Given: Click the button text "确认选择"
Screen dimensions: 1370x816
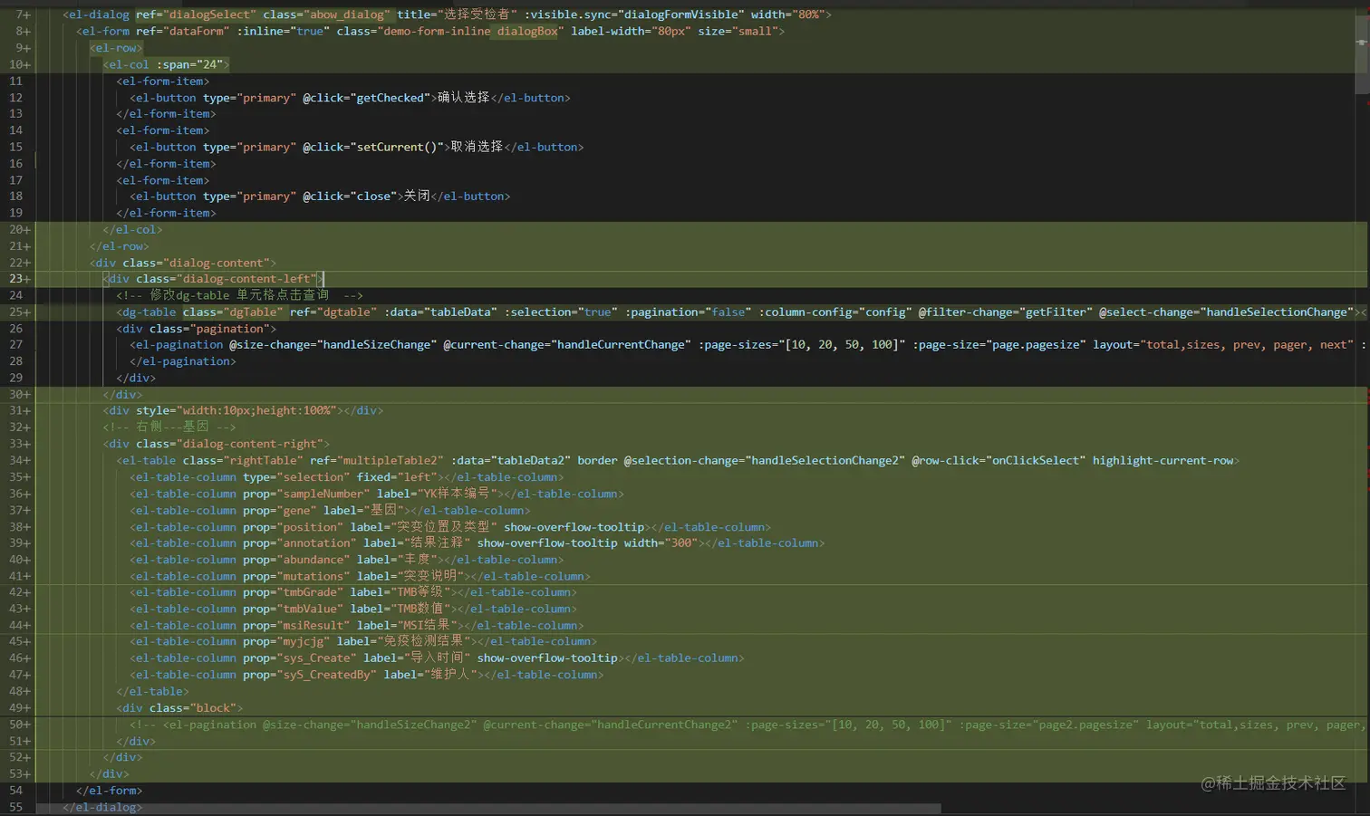Looking at the screenshot, I should (464, 97).
